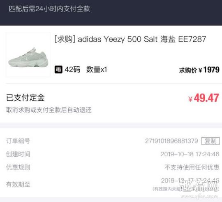Tap the 取消求购或支付全款后自动退还 refund note

49,110
